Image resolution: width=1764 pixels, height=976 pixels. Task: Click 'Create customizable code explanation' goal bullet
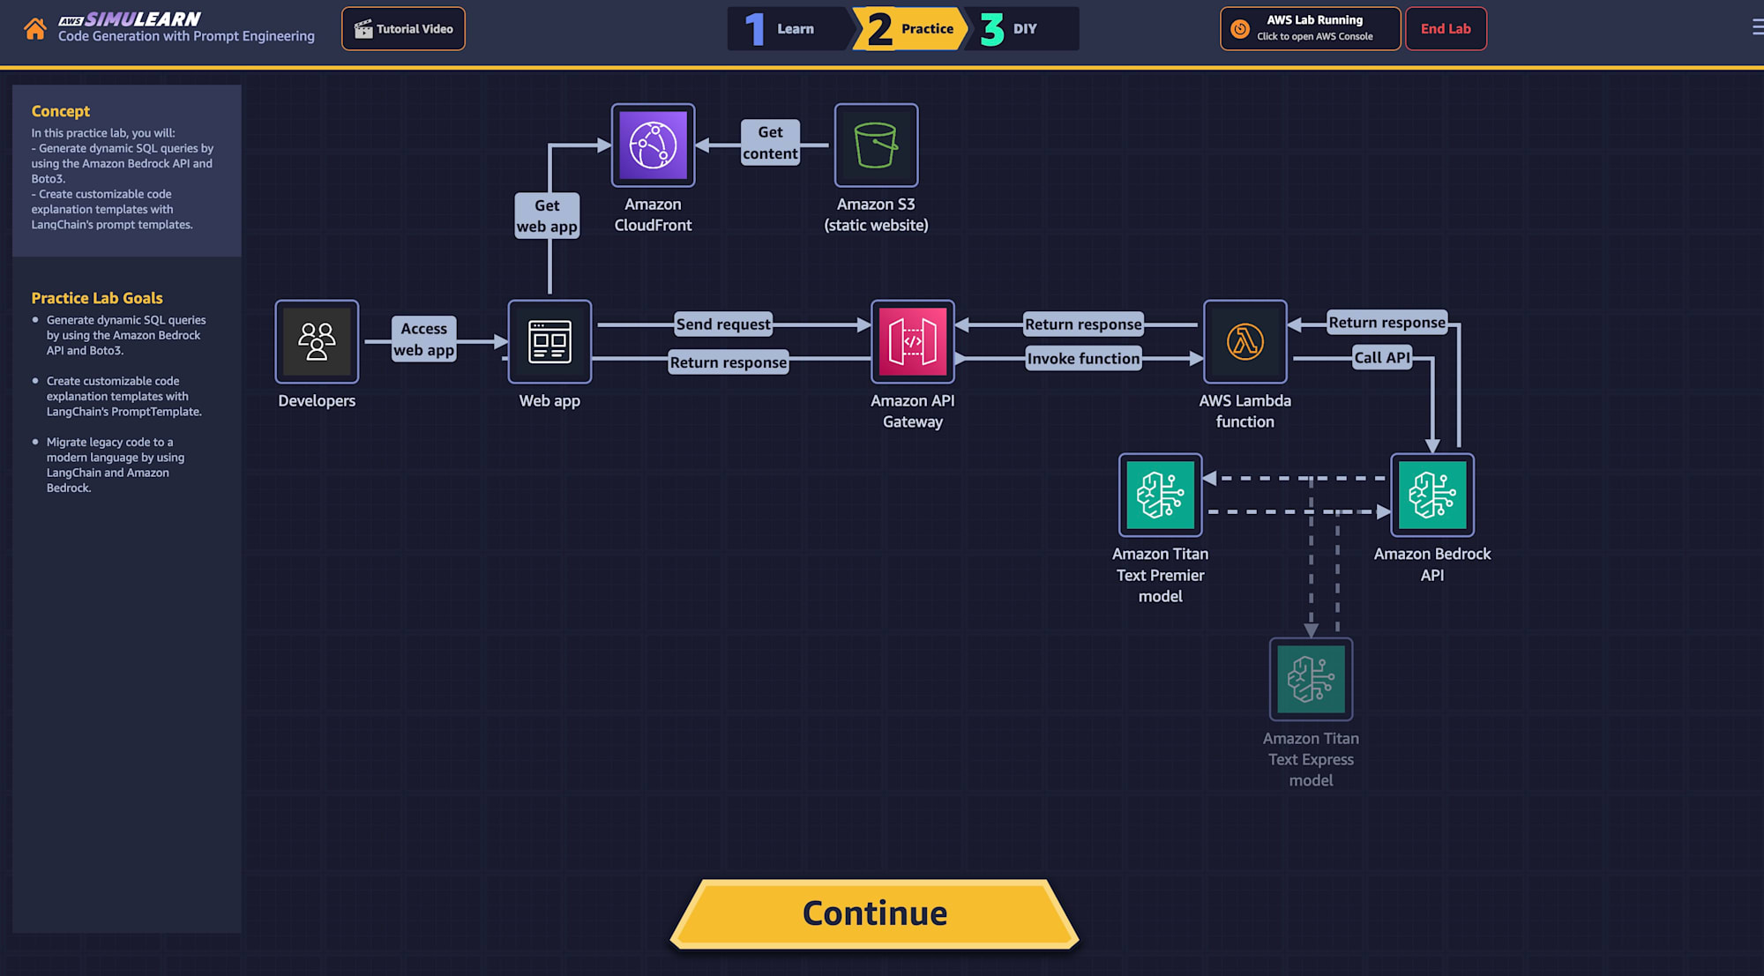[x=124, y=396]
